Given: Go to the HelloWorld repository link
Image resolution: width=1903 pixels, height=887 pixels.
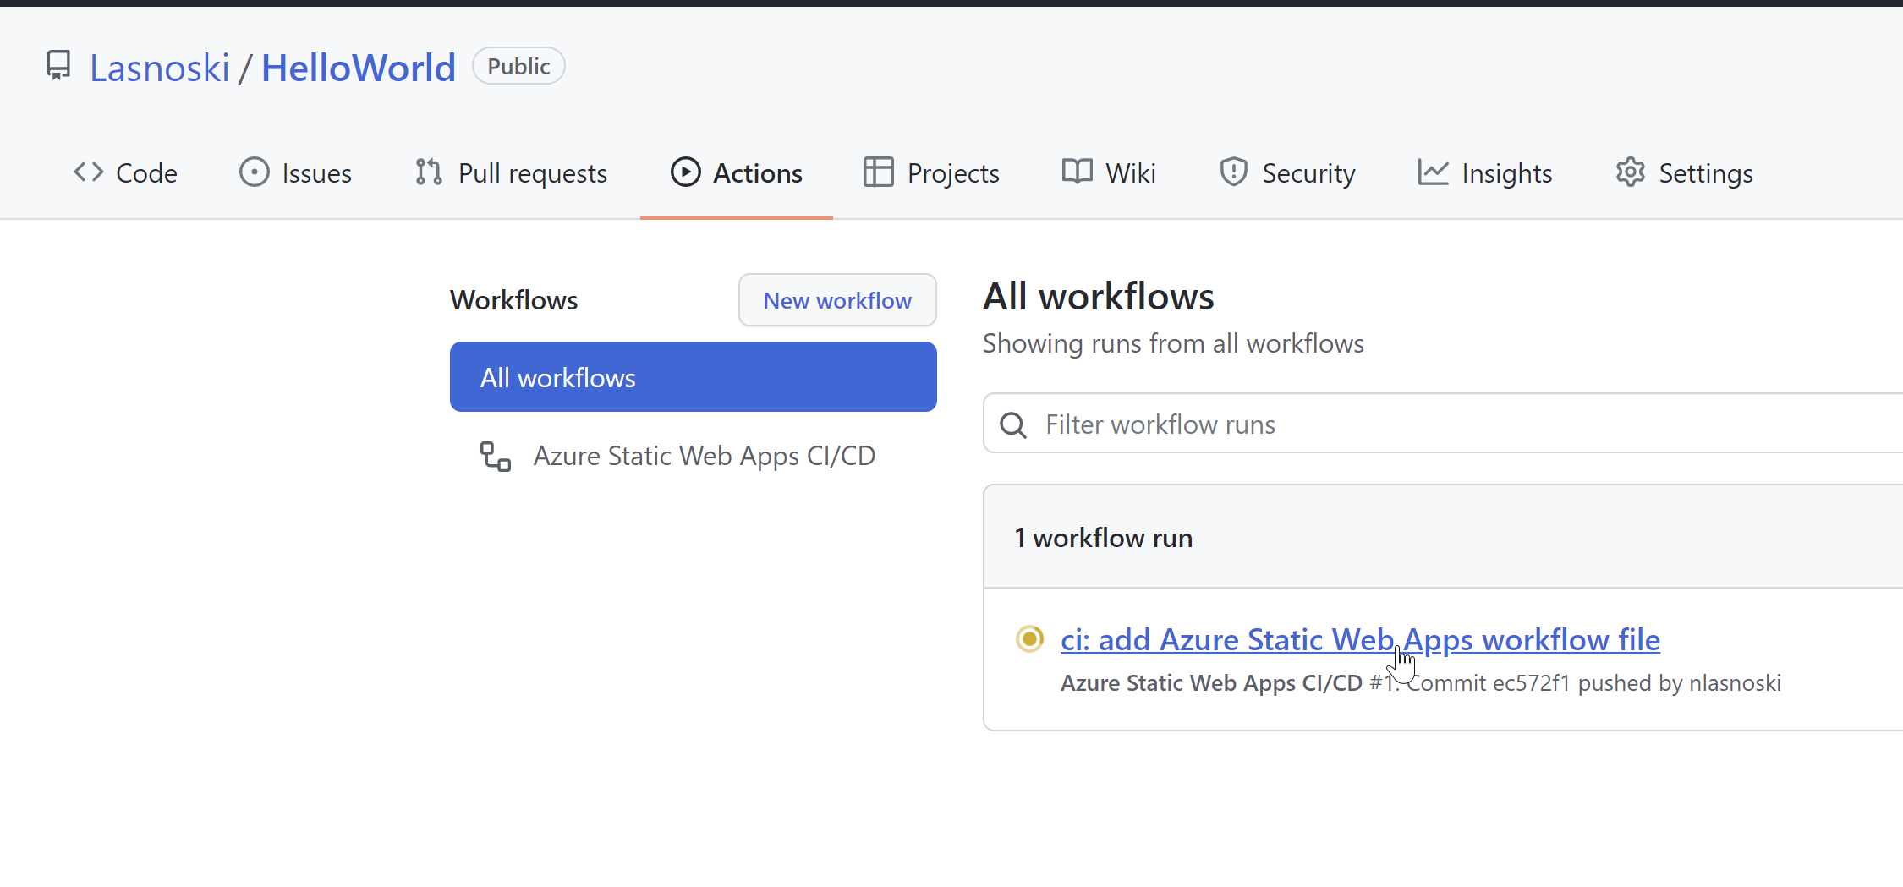Looking at the screenshot, I should point(358,68).
